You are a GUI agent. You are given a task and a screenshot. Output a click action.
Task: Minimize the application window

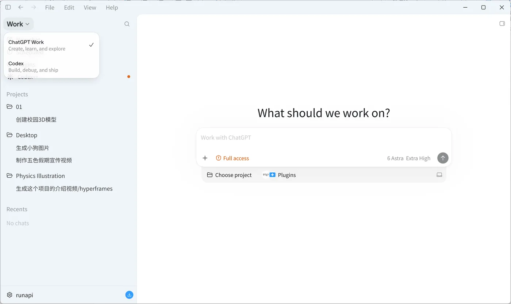pyautogui.click(x=465, y=7)
